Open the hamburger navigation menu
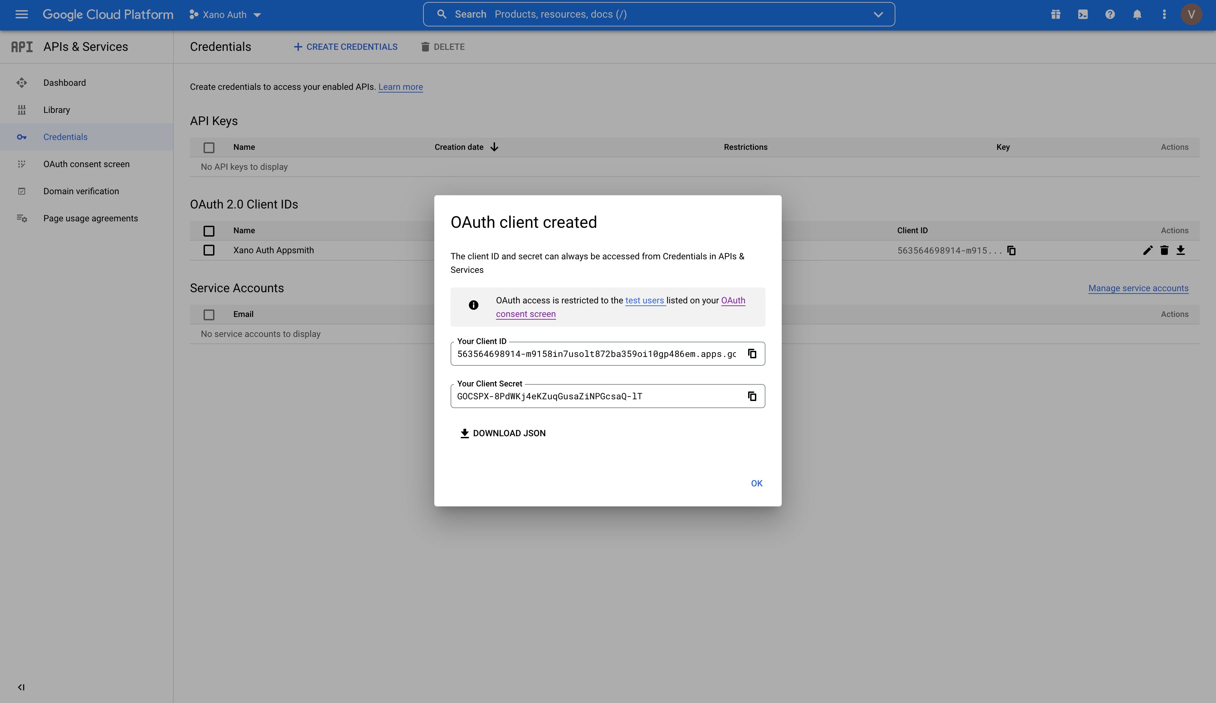 tap(22, 15)
